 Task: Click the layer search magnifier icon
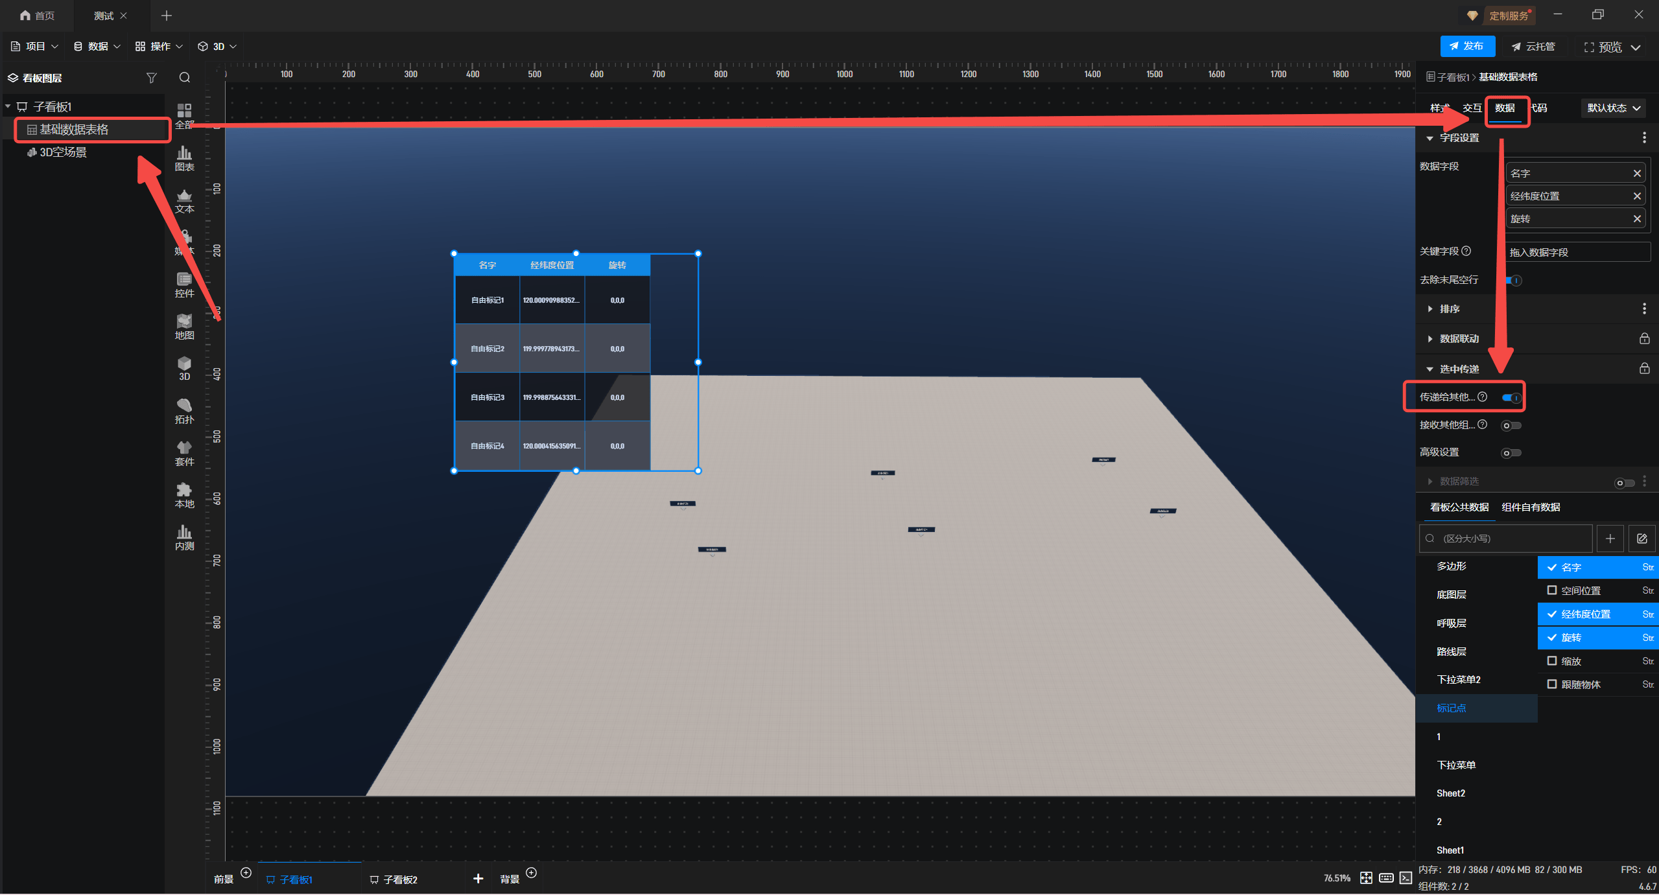[185, 78]
